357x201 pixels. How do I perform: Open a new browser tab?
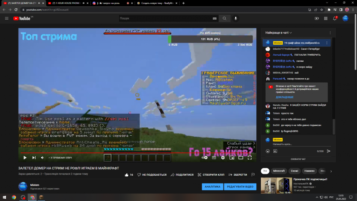coord(183,3)
